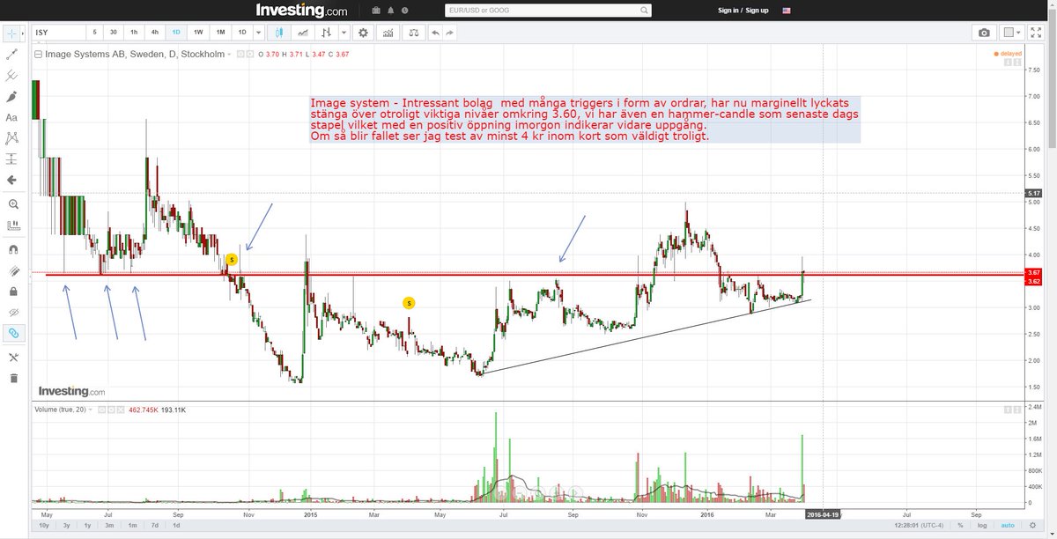Collapse the Image Systems AB legend
The width and height of the screenshot is (1057, 539).
(38, 54)
